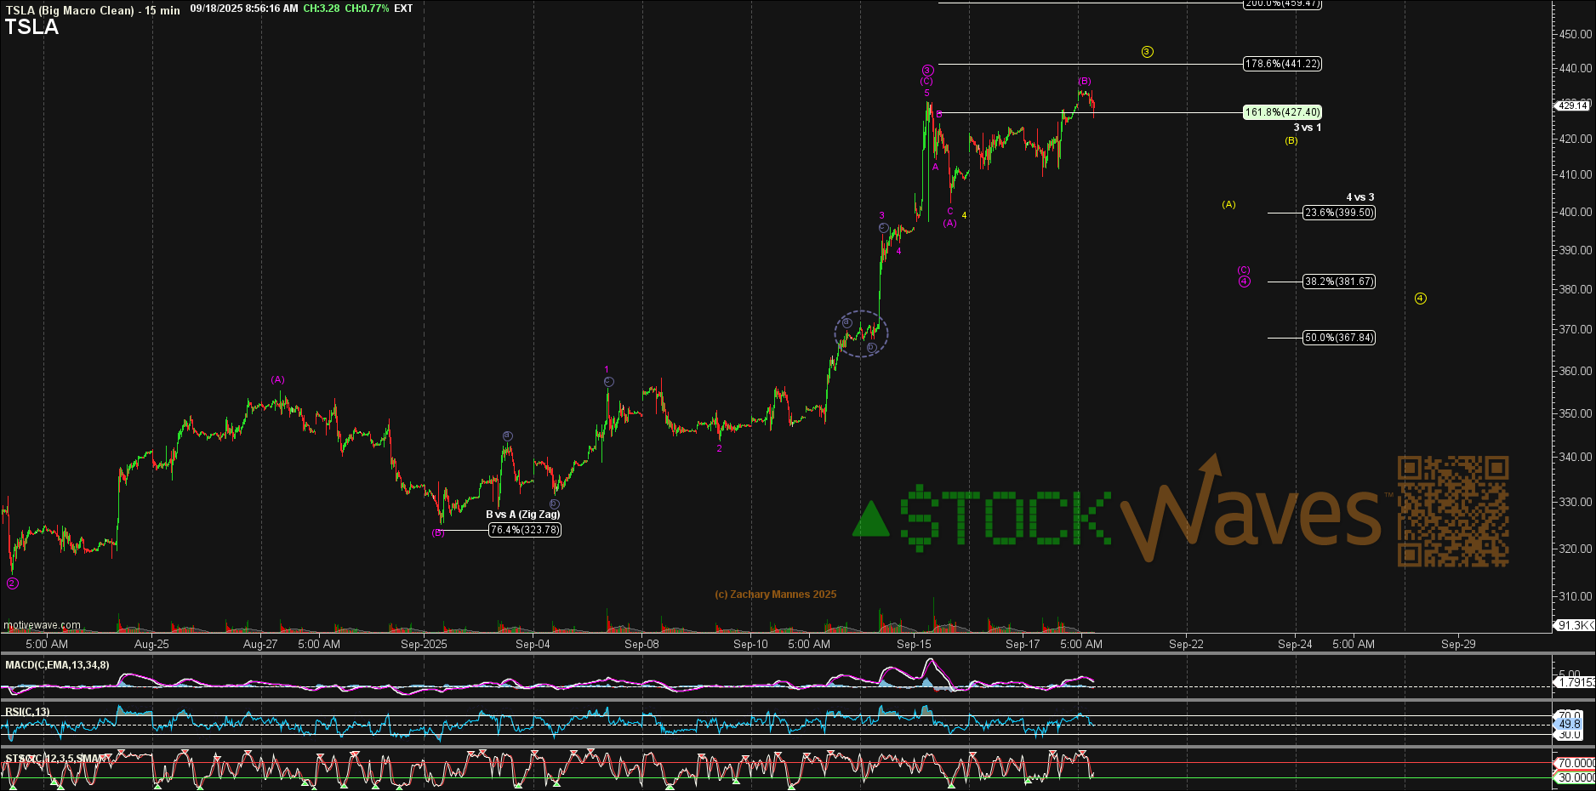Select the 50.0%(367.84) retracement label
This screenshot has width=1596, height=791.
[1338, 338]
